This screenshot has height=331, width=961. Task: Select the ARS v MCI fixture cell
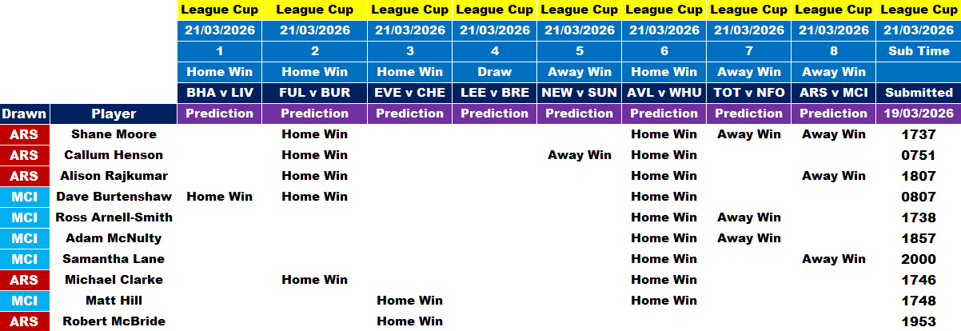834,93
